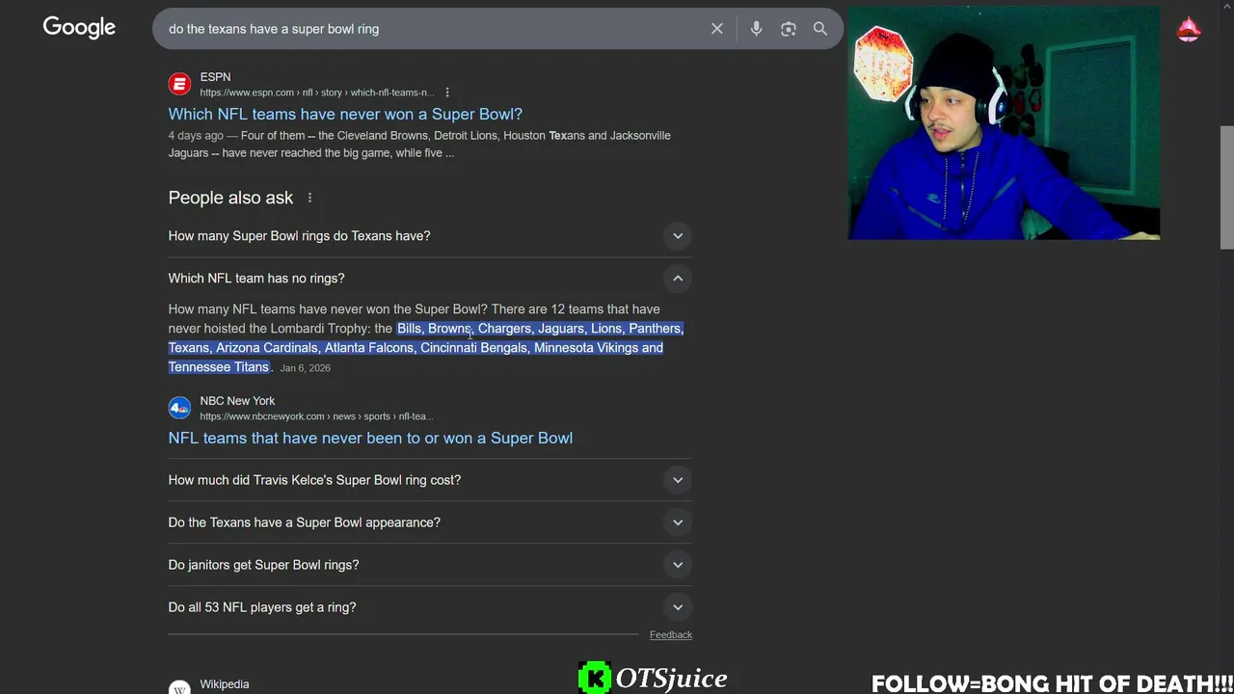
Task: Click the ESPN snippet starting "4 days ago"
Action: pos(419,145)
